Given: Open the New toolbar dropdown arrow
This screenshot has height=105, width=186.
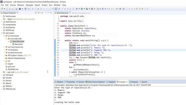Looking at the screenshot, I should click(5, 9).
